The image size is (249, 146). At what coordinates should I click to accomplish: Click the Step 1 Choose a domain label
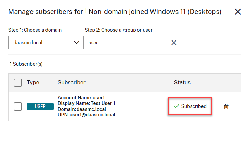tap(35, 30)
